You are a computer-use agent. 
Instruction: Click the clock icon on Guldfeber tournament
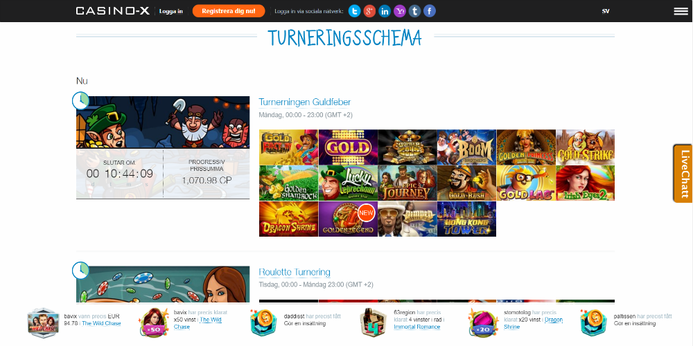pyautogui.click(x=80, y=100)
